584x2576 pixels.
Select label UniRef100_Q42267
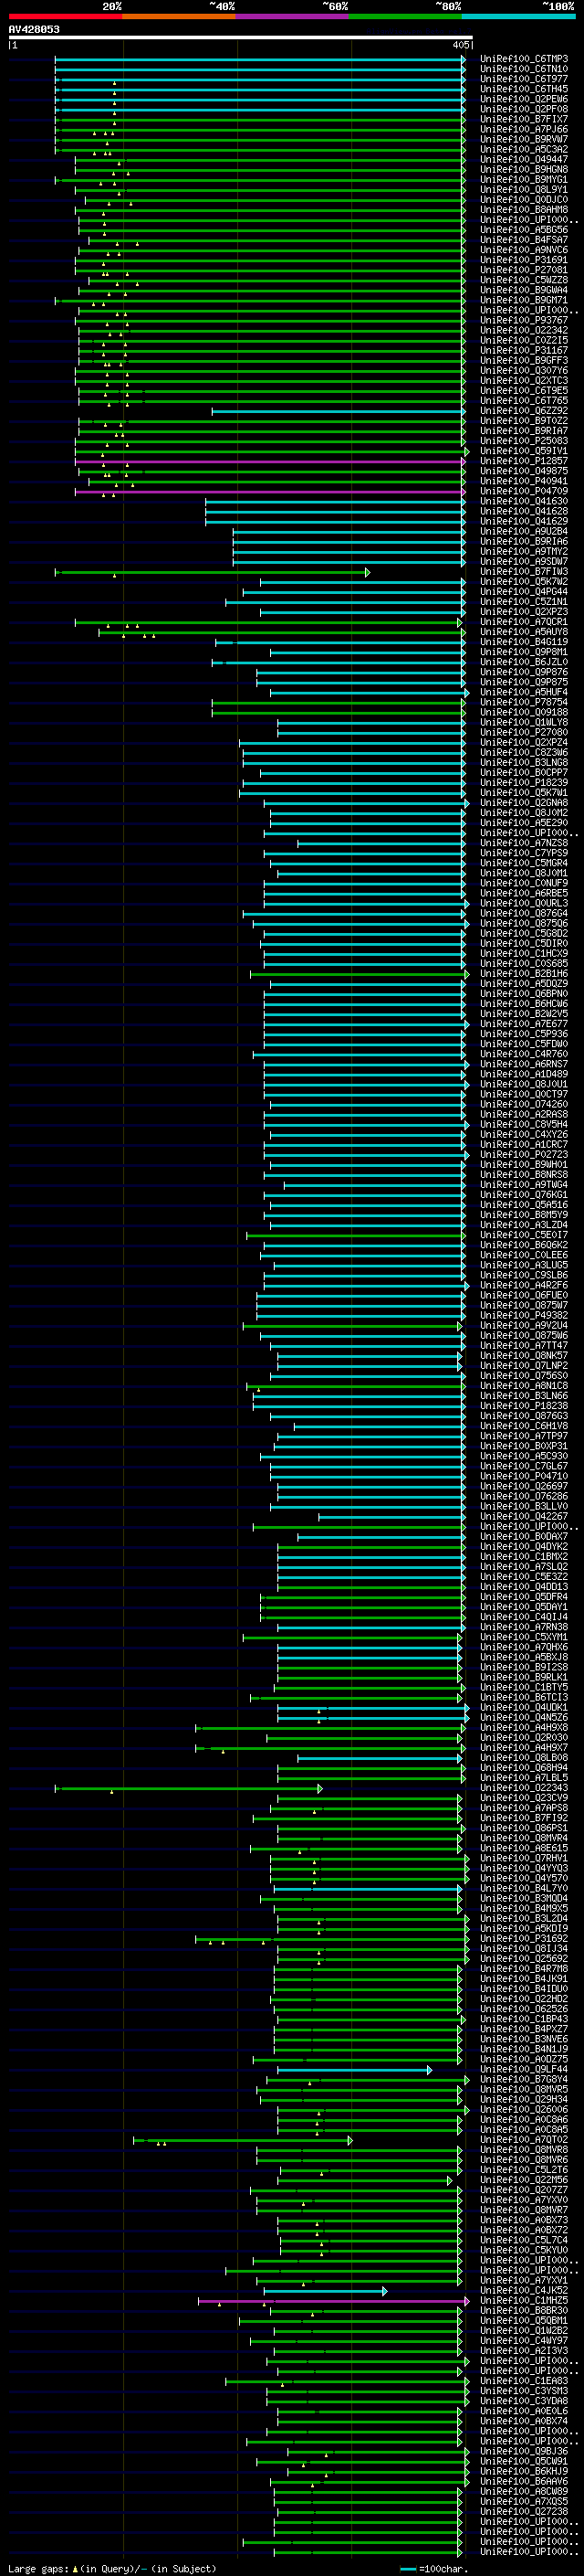(x=523, y=1516)
